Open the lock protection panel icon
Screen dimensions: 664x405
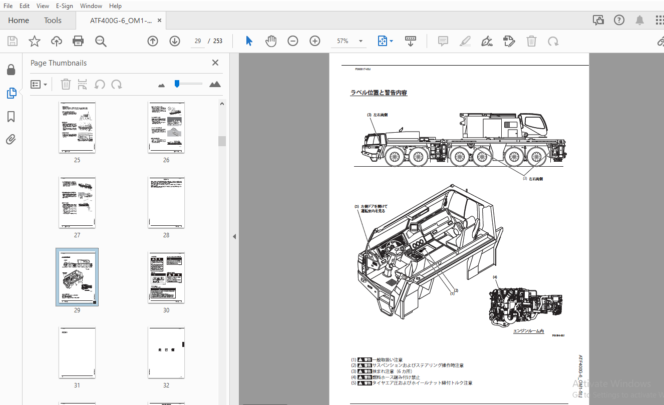point(11,70)
